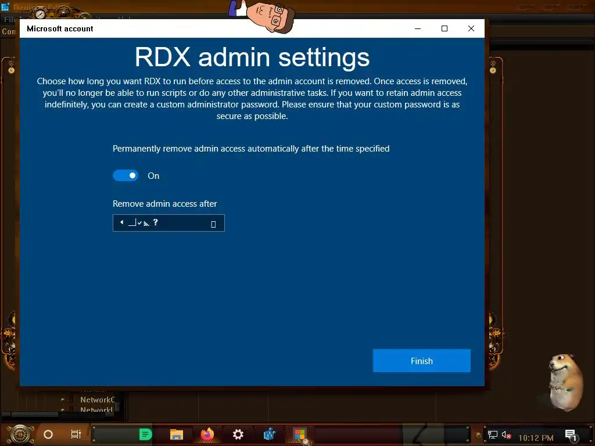
Task: Click the Finish button
Action: (x=422, y=361)
